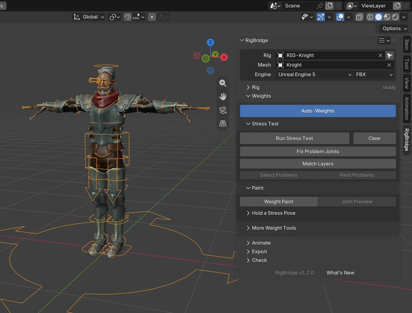Open the pivot point selector
This screenshot has width=412, height=313.
click(114, 17)
